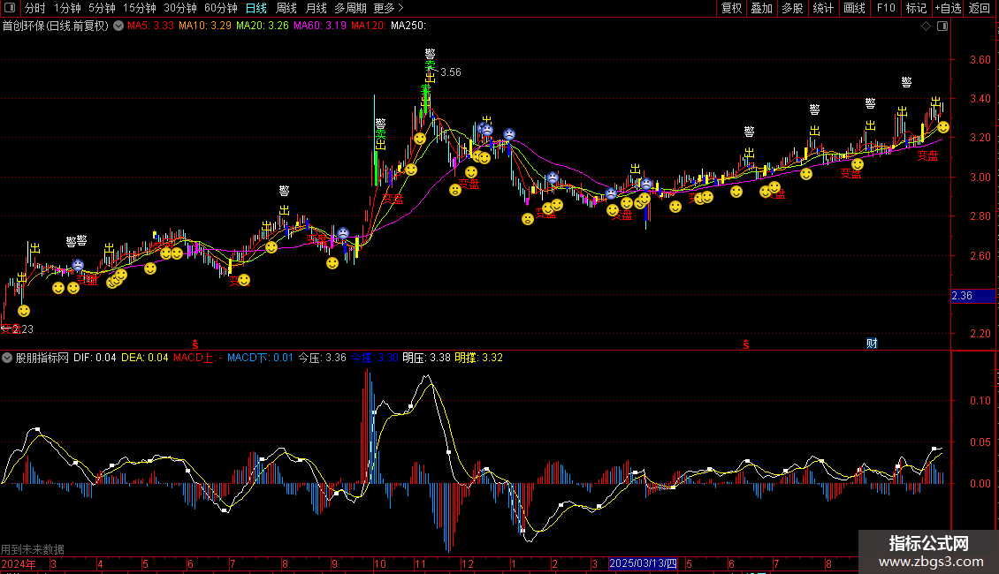
Task: Click the DIF value in indicator header
Action: click(95, 358)
